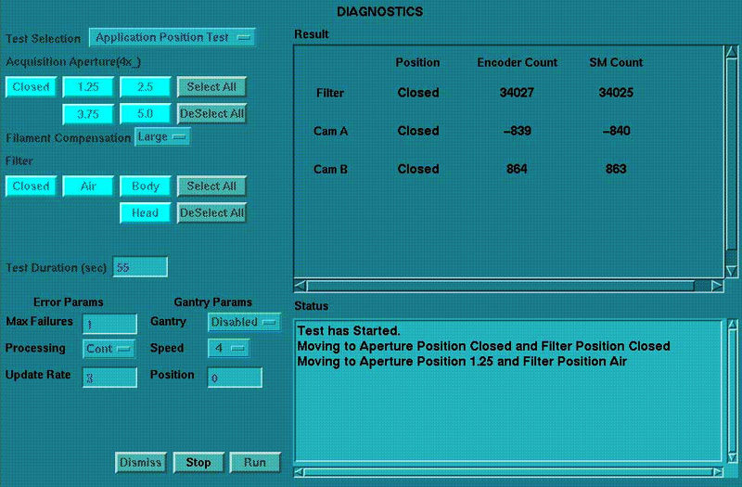742x487 pixels.
Task: Change the gantry Speed dropdown
Action: [x=228, y=349]
